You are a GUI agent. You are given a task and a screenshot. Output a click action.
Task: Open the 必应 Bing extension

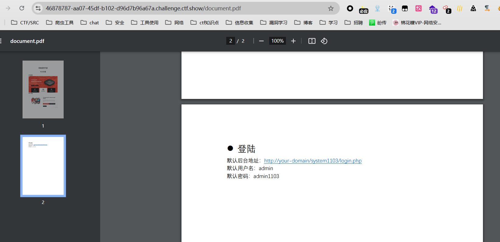(x=364, y=9)
